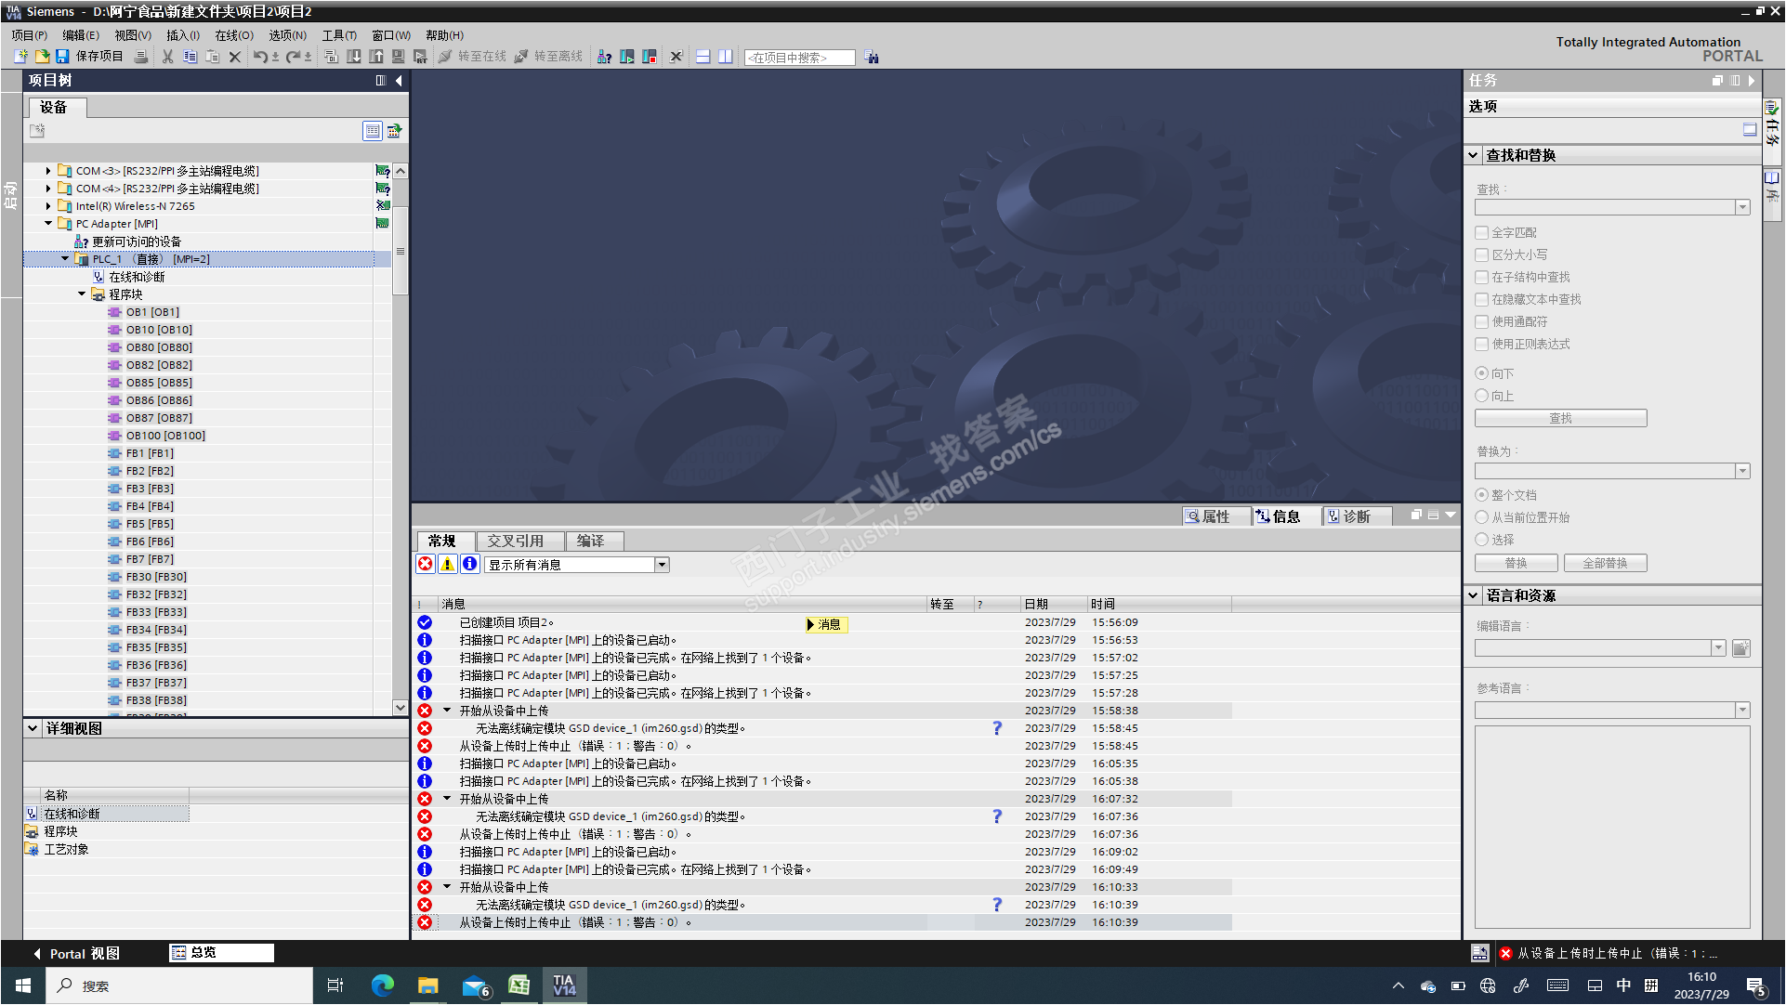
Task: Collapse the 查找和替换 section
Action: coord(1474,155)
